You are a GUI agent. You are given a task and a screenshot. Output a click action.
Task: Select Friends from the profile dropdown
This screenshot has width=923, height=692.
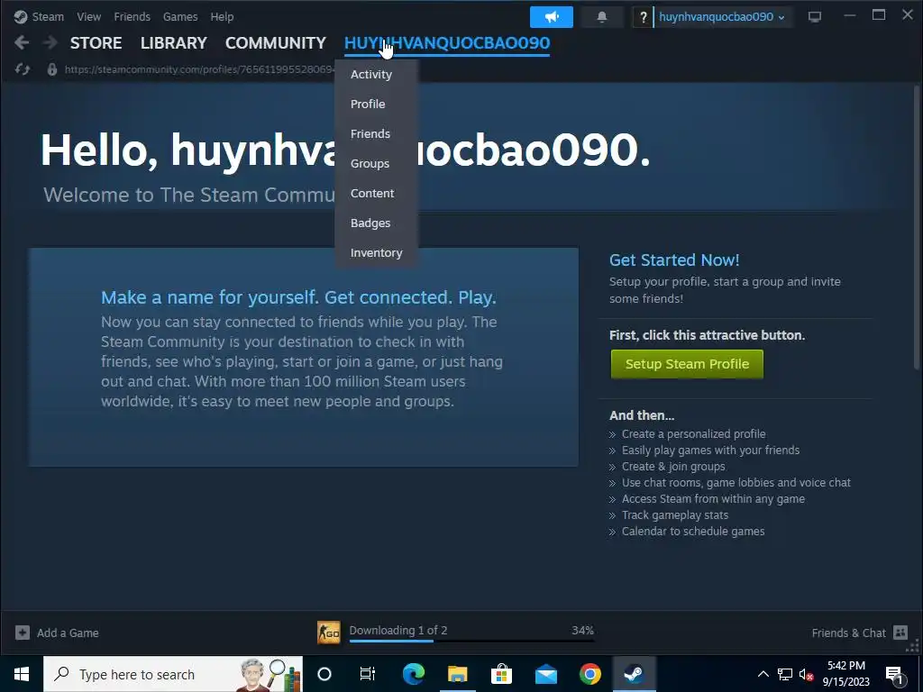click(x=376, y=133)
